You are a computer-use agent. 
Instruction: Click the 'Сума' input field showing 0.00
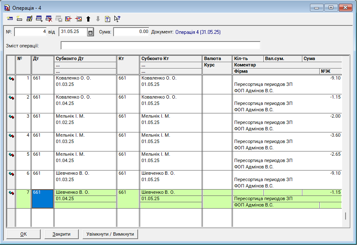tap(131, 32)
